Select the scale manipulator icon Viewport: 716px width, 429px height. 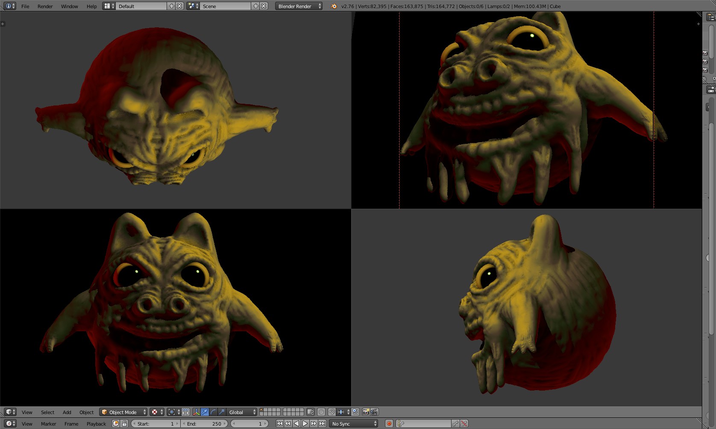[222, 412]
